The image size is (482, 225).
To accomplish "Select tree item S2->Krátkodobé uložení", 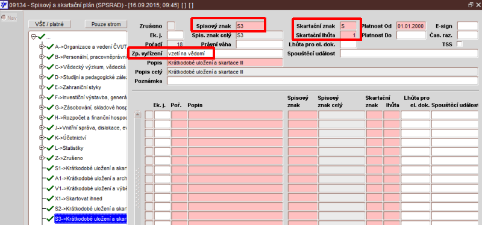I will click(x=90, y=209).
